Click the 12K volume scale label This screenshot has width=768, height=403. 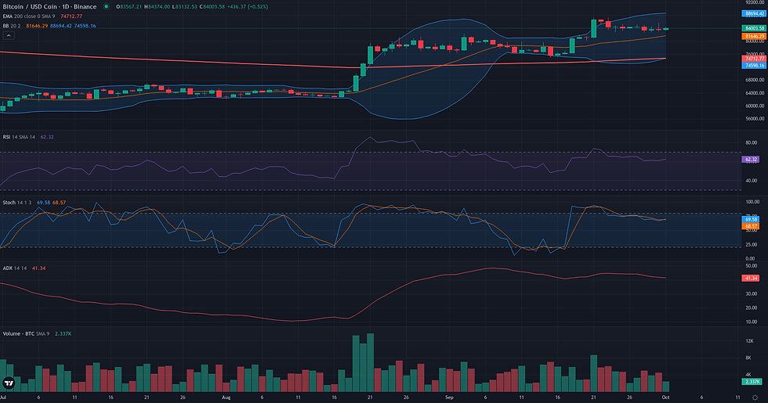point(749,341)
